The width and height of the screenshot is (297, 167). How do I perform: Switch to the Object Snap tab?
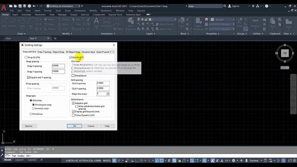click(x=58, y=52)
